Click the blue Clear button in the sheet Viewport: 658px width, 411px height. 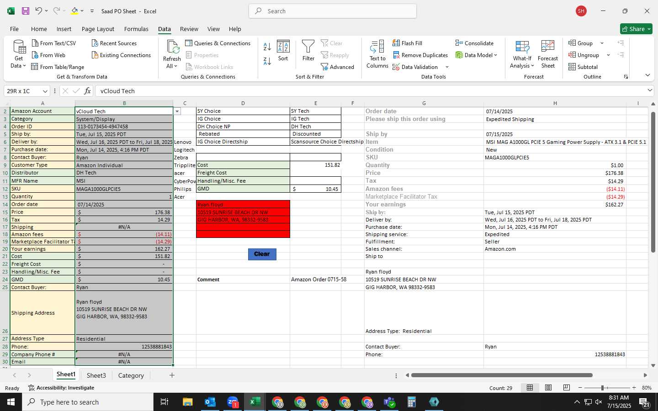tap(262, 254)
